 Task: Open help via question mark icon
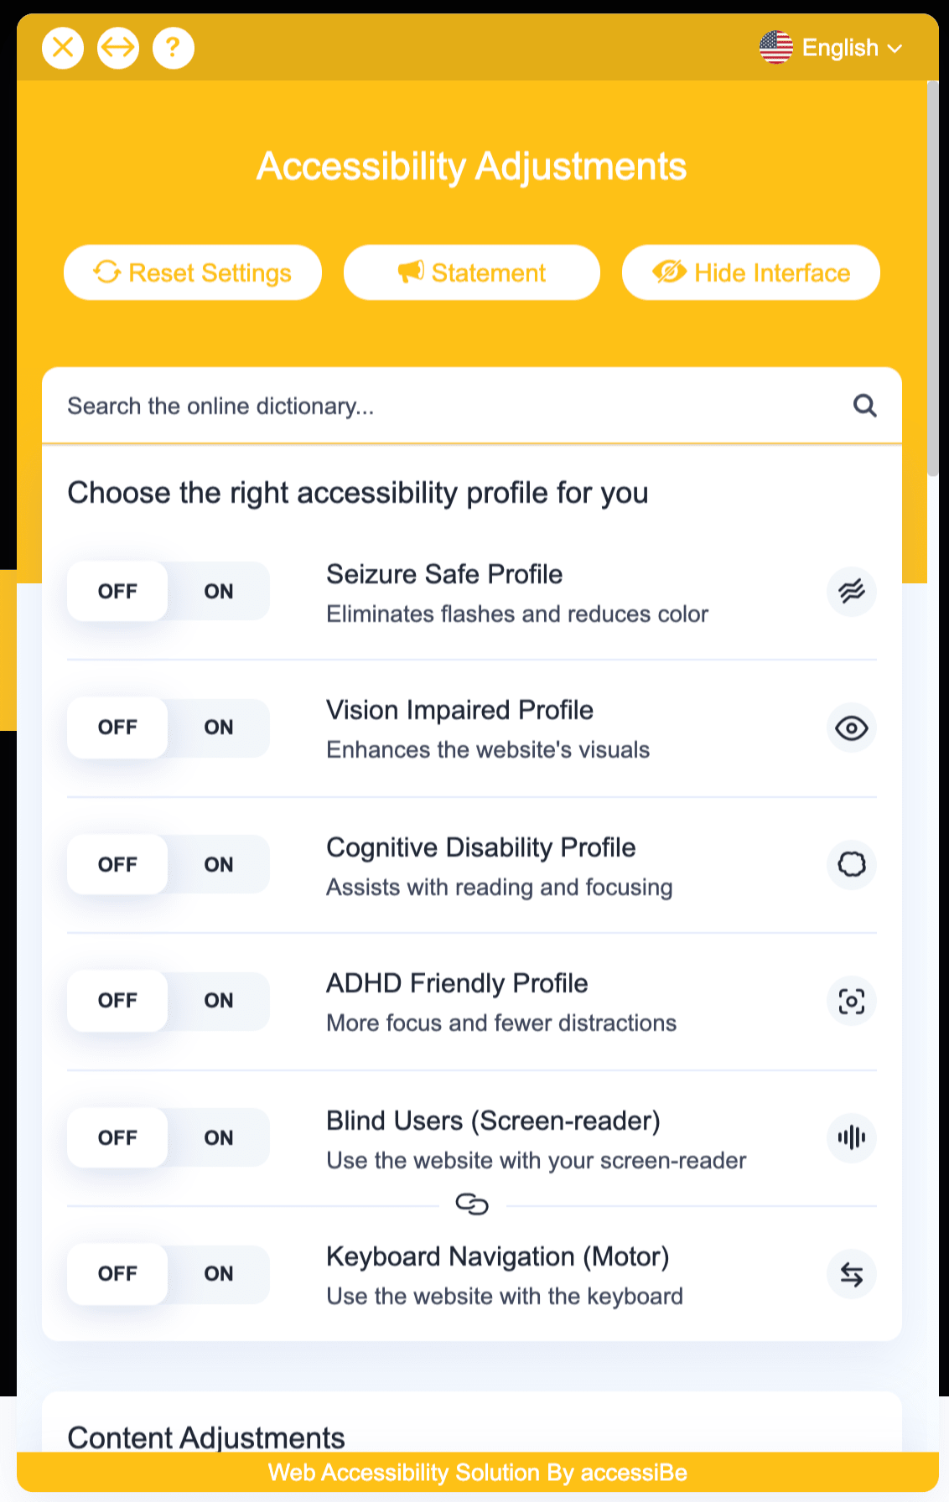click(x=174, y=48)
